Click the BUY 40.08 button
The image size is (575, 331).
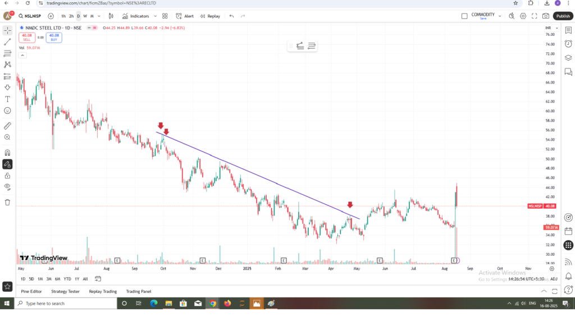54,38
